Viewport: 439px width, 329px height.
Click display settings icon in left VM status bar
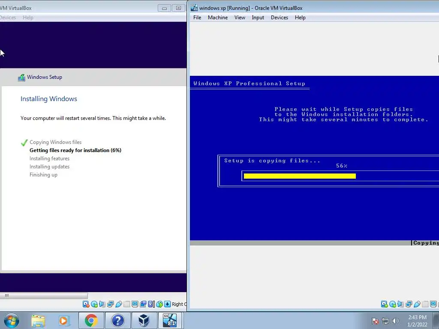[135, 304]
